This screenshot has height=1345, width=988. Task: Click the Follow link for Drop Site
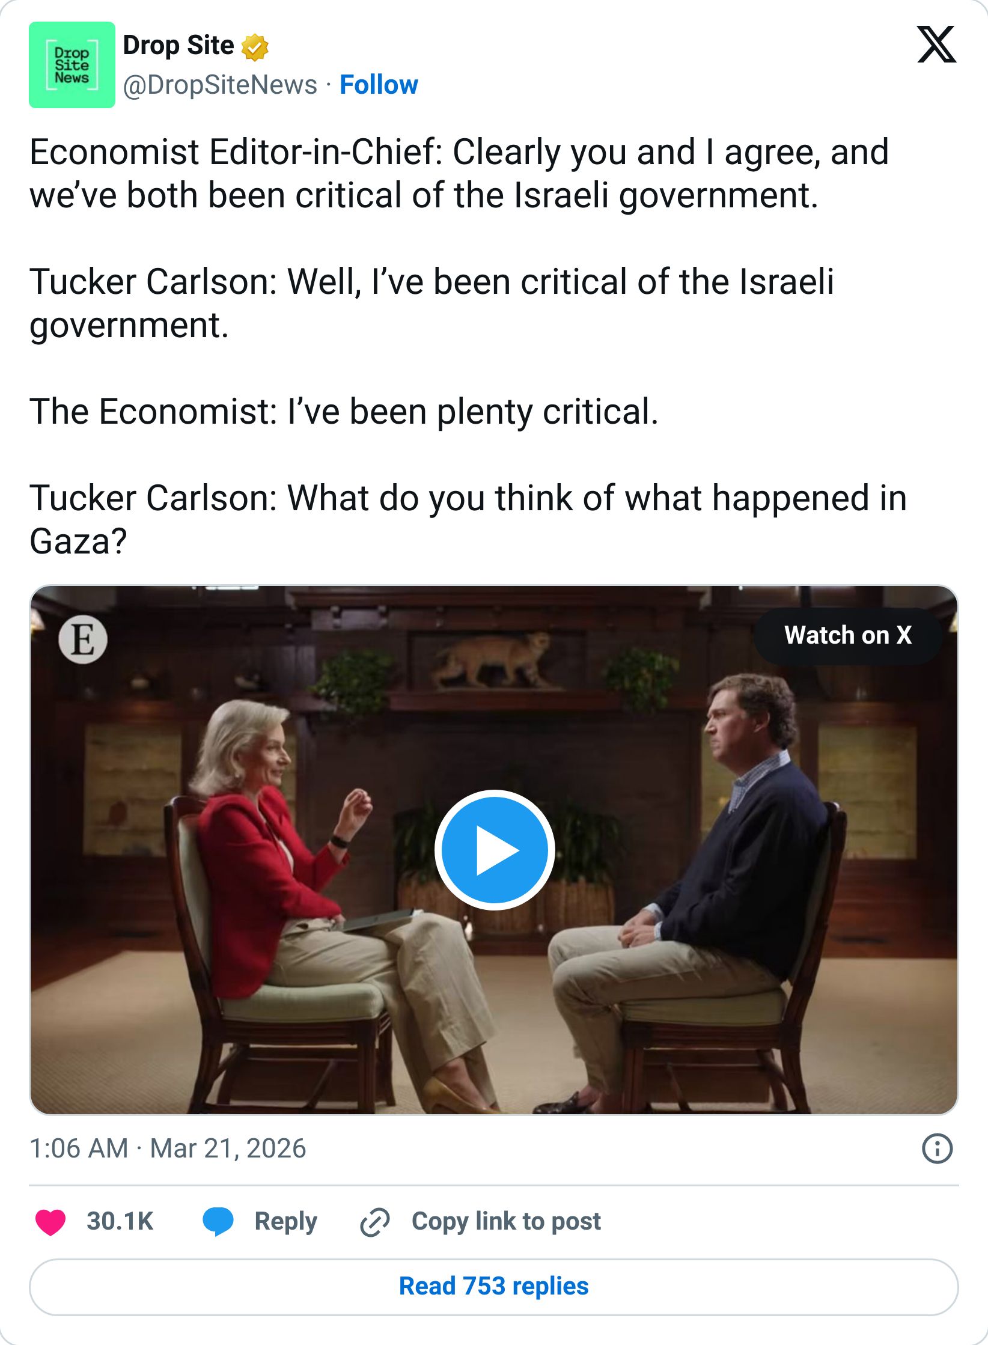click(378, 85)
